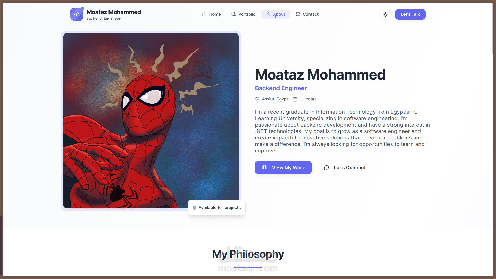
Task: Click the calendar icon beside 1+ Years
Action: click(295, 99)
